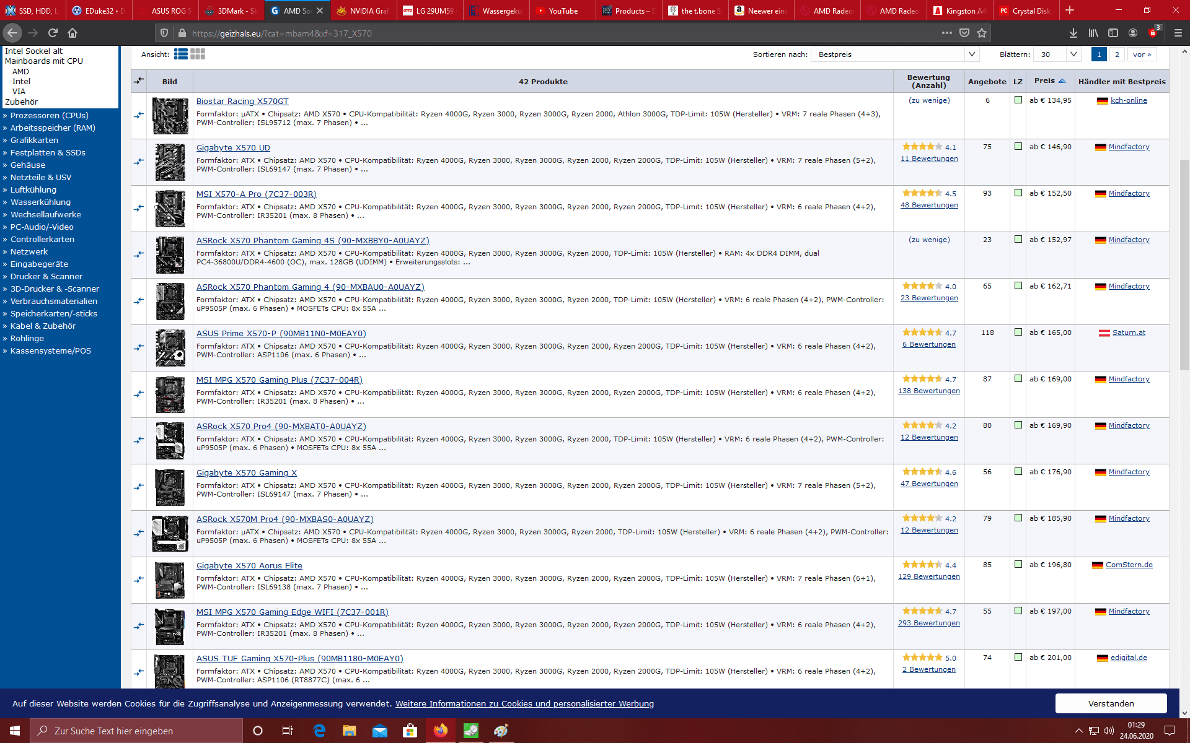Open Blättern items-per-page dropdown showing 30
Screen dimensions: 1190x743
[1057, 54]
